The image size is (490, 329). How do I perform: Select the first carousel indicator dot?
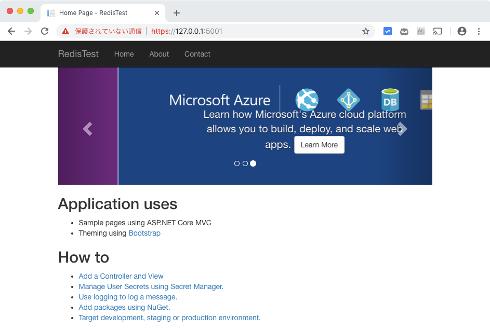237,163
